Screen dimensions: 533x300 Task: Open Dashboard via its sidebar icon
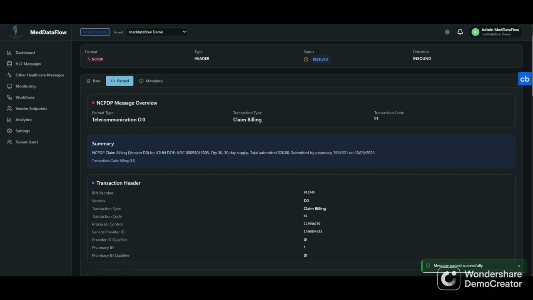click(9, 53)
